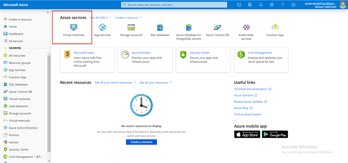Click the blue Create a resource button
Viewport: 348px width, 163px height.
(x=141, y=142)
